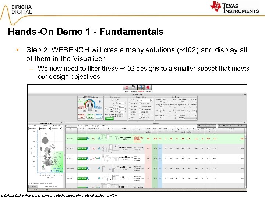The height and width of the screenshot is (198, 265).
Task: Click Open Design in third solution row
Action: [82, 158]
